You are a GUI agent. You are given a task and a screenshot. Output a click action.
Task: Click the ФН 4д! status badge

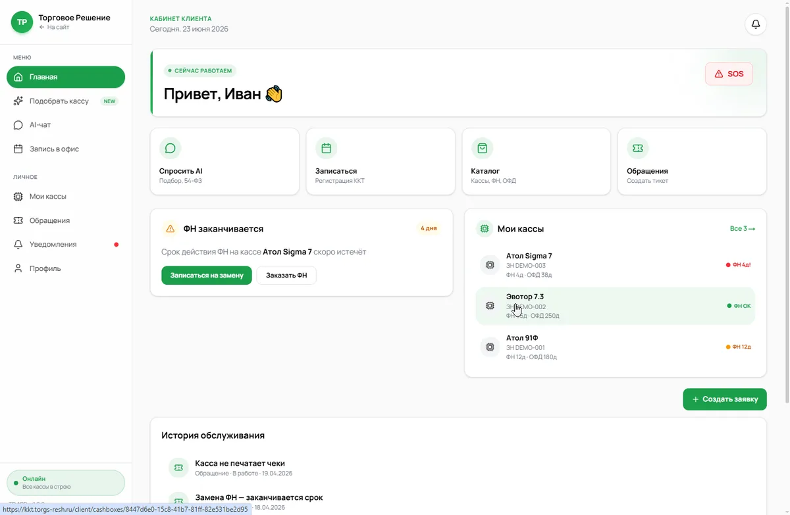click(738, 265)
